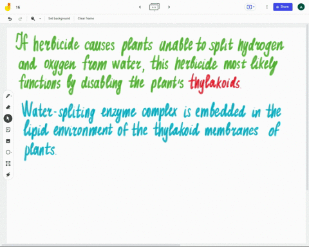Viewport: 309px width, 247px height.
Task: Click the zoom magnifier icon
Action: point(33,19)
